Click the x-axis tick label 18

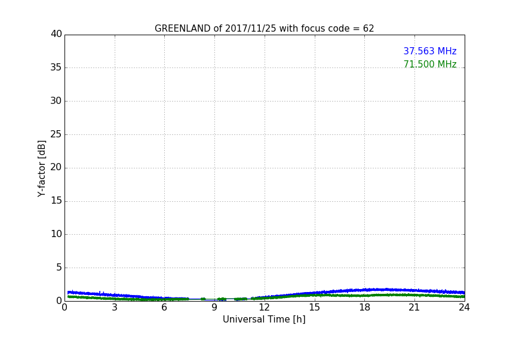(364, 308)
